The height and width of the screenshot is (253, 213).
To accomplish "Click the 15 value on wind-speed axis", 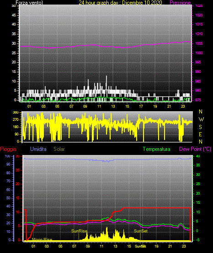I will [x=14, y=72].
